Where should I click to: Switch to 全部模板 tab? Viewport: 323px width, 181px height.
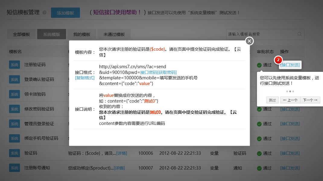click(x=21, y=34)
